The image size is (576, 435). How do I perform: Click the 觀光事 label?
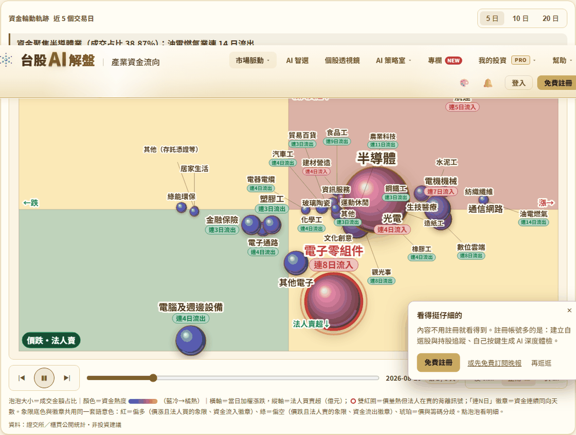tap(381, 272)
